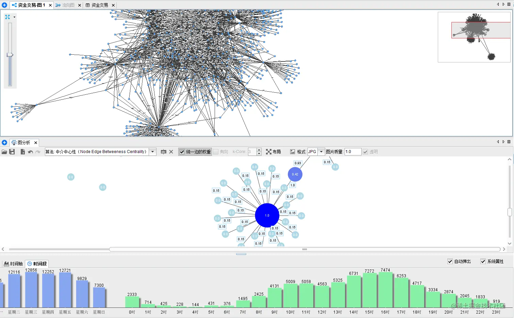Click the analysis panel vertical scrollbar thumb
The height and width of the screenshot is (318, 514).
coord(510,212)
